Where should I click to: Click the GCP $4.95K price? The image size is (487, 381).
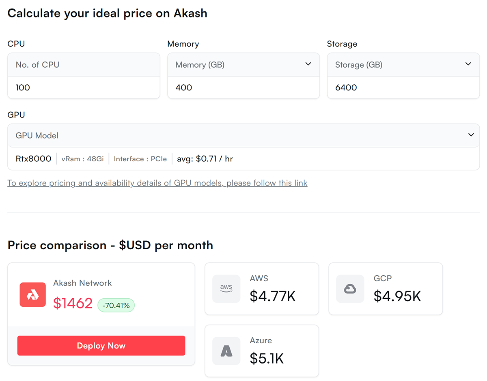[x=397, y=296]
